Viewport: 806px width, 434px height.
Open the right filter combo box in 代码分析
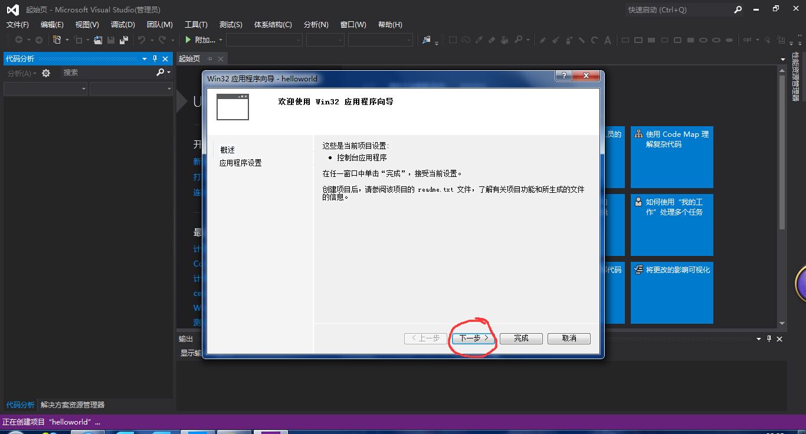pos(131,88)
